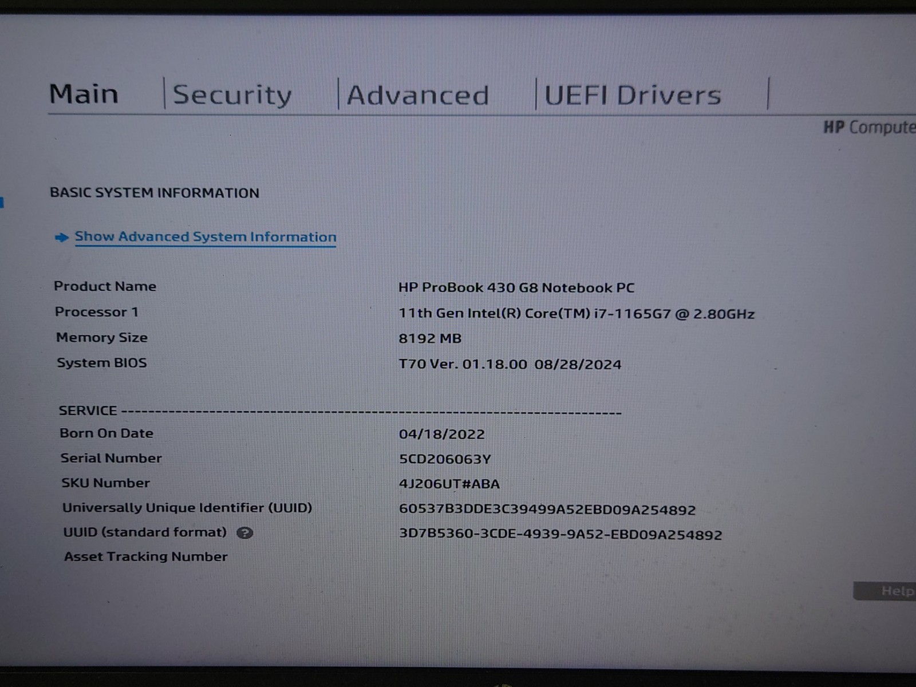Click the blue arrow beside Show Advanced
The height and width of the screenshot is (687, 916).
click(x=61, y=238)
